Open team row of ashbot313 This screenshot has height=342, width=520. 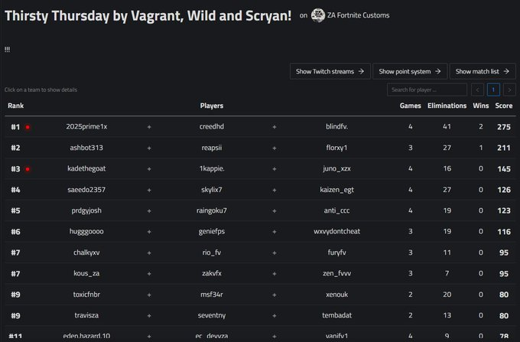pyautogui.click(x=260, y=148)
